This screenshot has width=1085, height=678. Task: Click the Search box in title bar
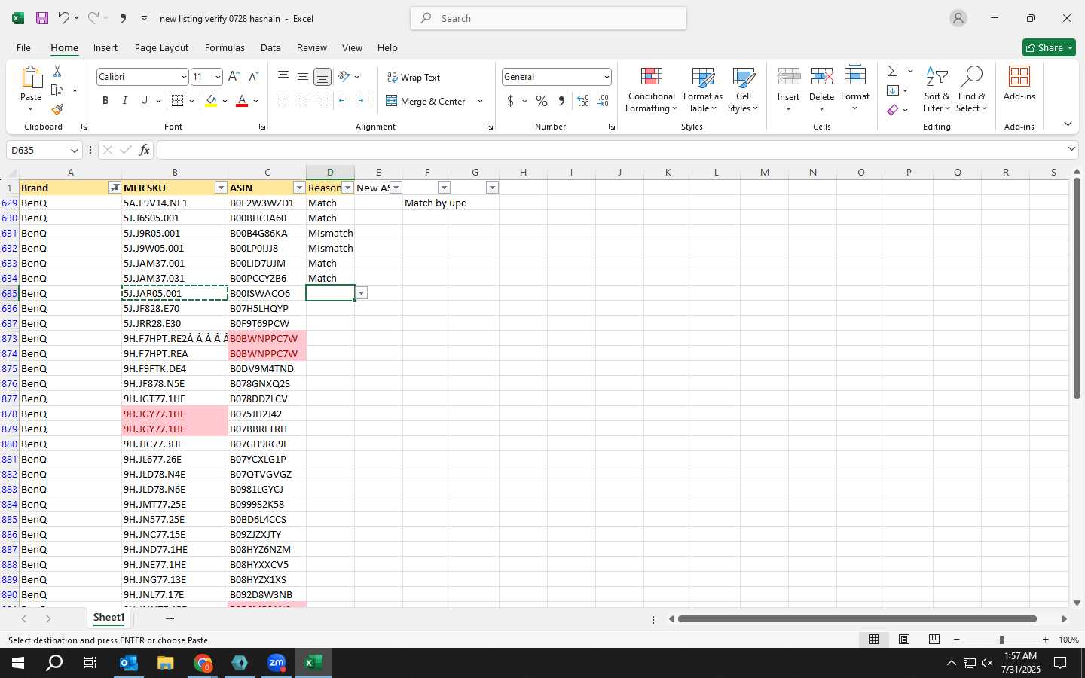[549, 18]
